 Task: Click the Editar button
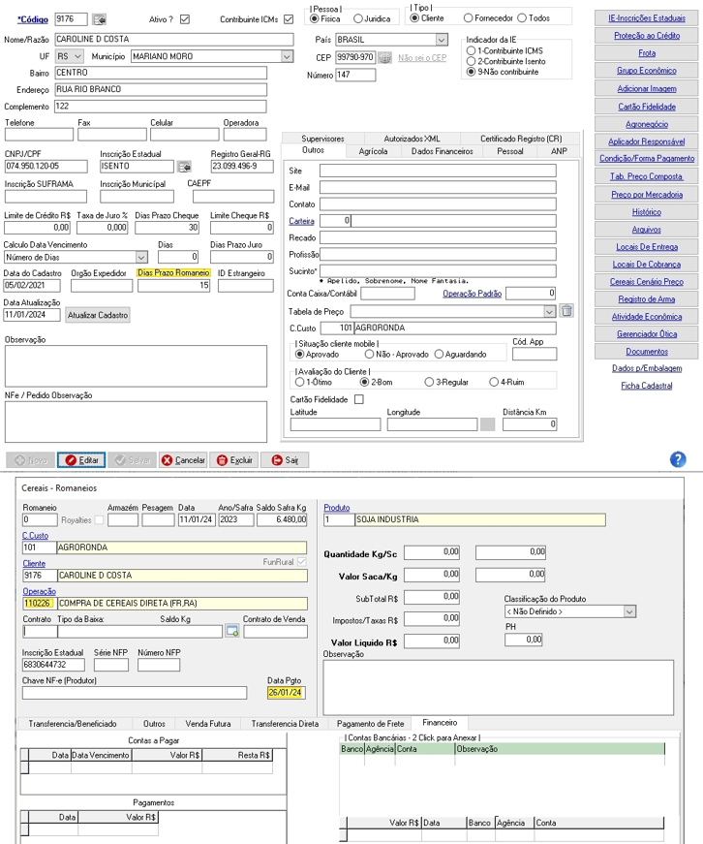click(81, 460)
